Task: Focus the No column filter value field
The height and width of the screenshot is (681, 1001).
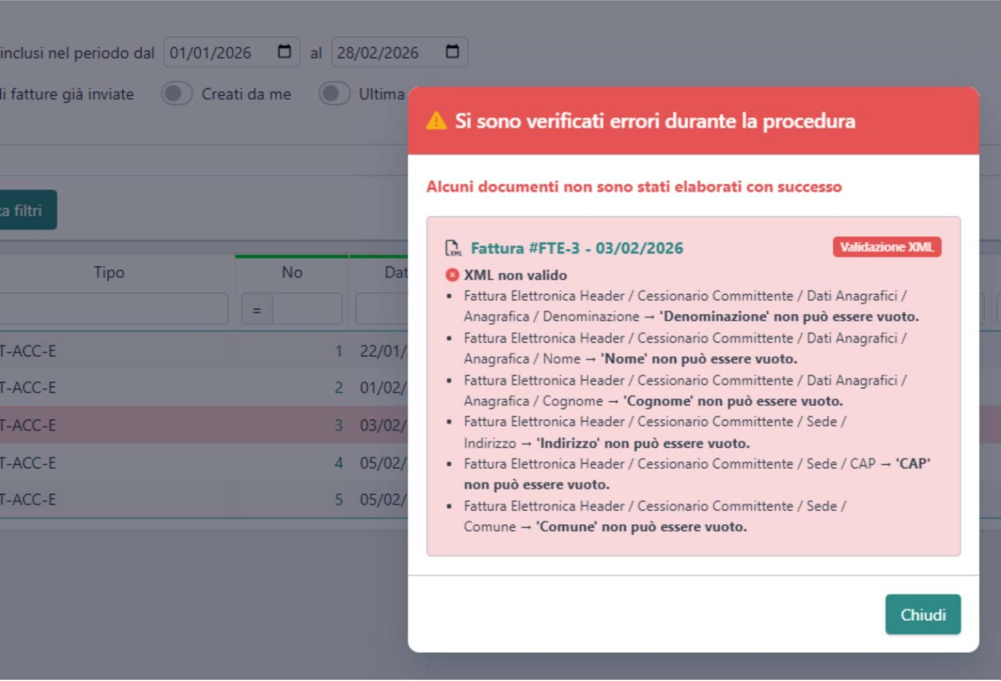Action: click(307, 310)
